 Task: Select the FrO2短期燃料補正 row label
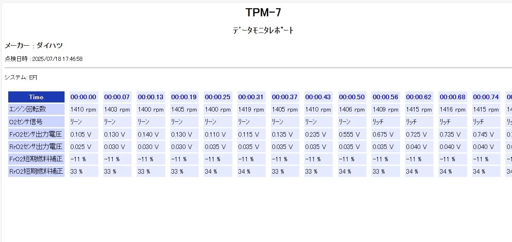pos(36,159)
